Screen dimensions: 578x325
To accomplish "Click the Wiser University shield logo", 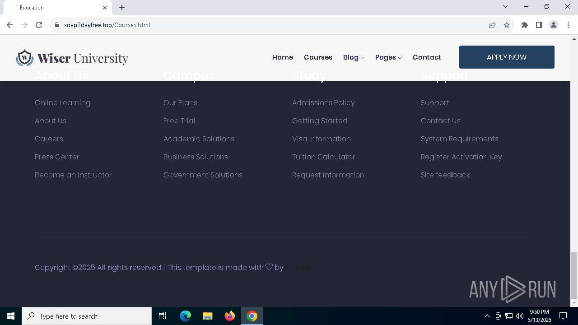I will tap(25, 58).
